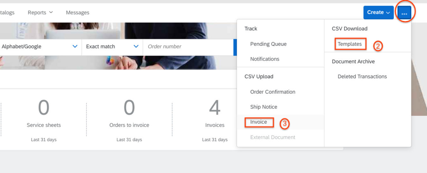Click the CSV Upload section heading

click(x=259, y=76)
